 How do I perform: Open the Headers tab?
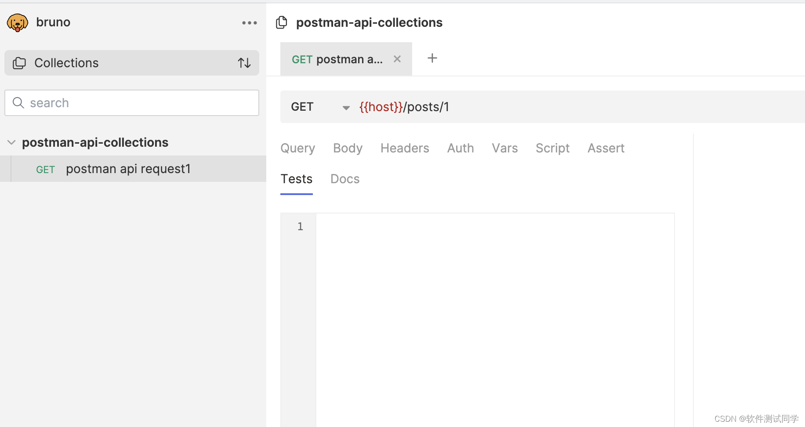point(405,148)
